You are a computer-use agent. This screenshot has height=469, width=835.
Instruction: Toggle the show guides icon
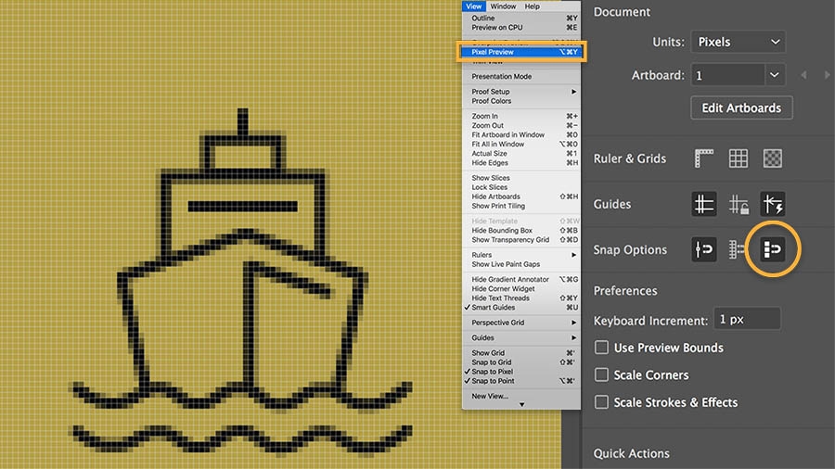pos(704,204)
